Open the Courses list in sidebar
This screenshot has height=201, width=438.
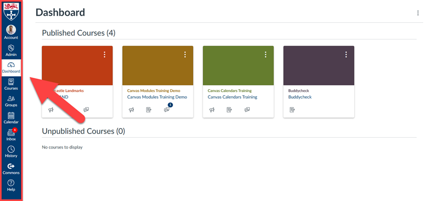click(x=11, y=84)
